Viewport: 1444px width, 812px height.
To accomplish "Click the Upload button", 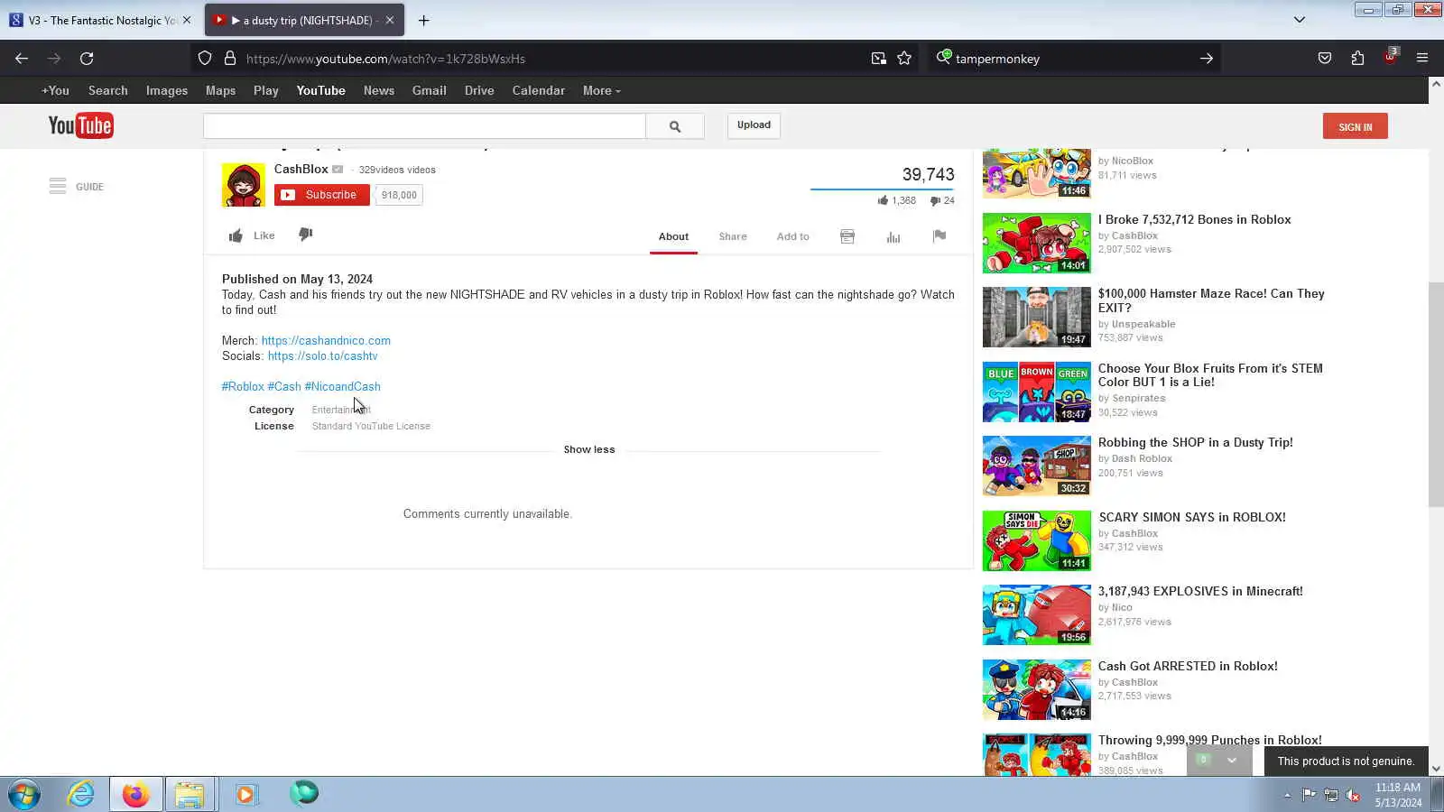I will click(754, 125).
